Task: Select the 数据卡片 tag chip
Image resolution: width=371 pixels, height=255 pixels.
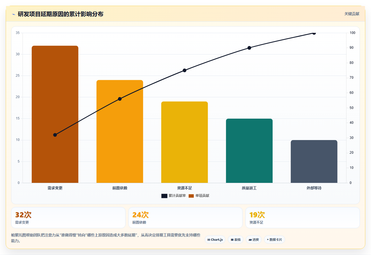Action: (x=274, y=240)
